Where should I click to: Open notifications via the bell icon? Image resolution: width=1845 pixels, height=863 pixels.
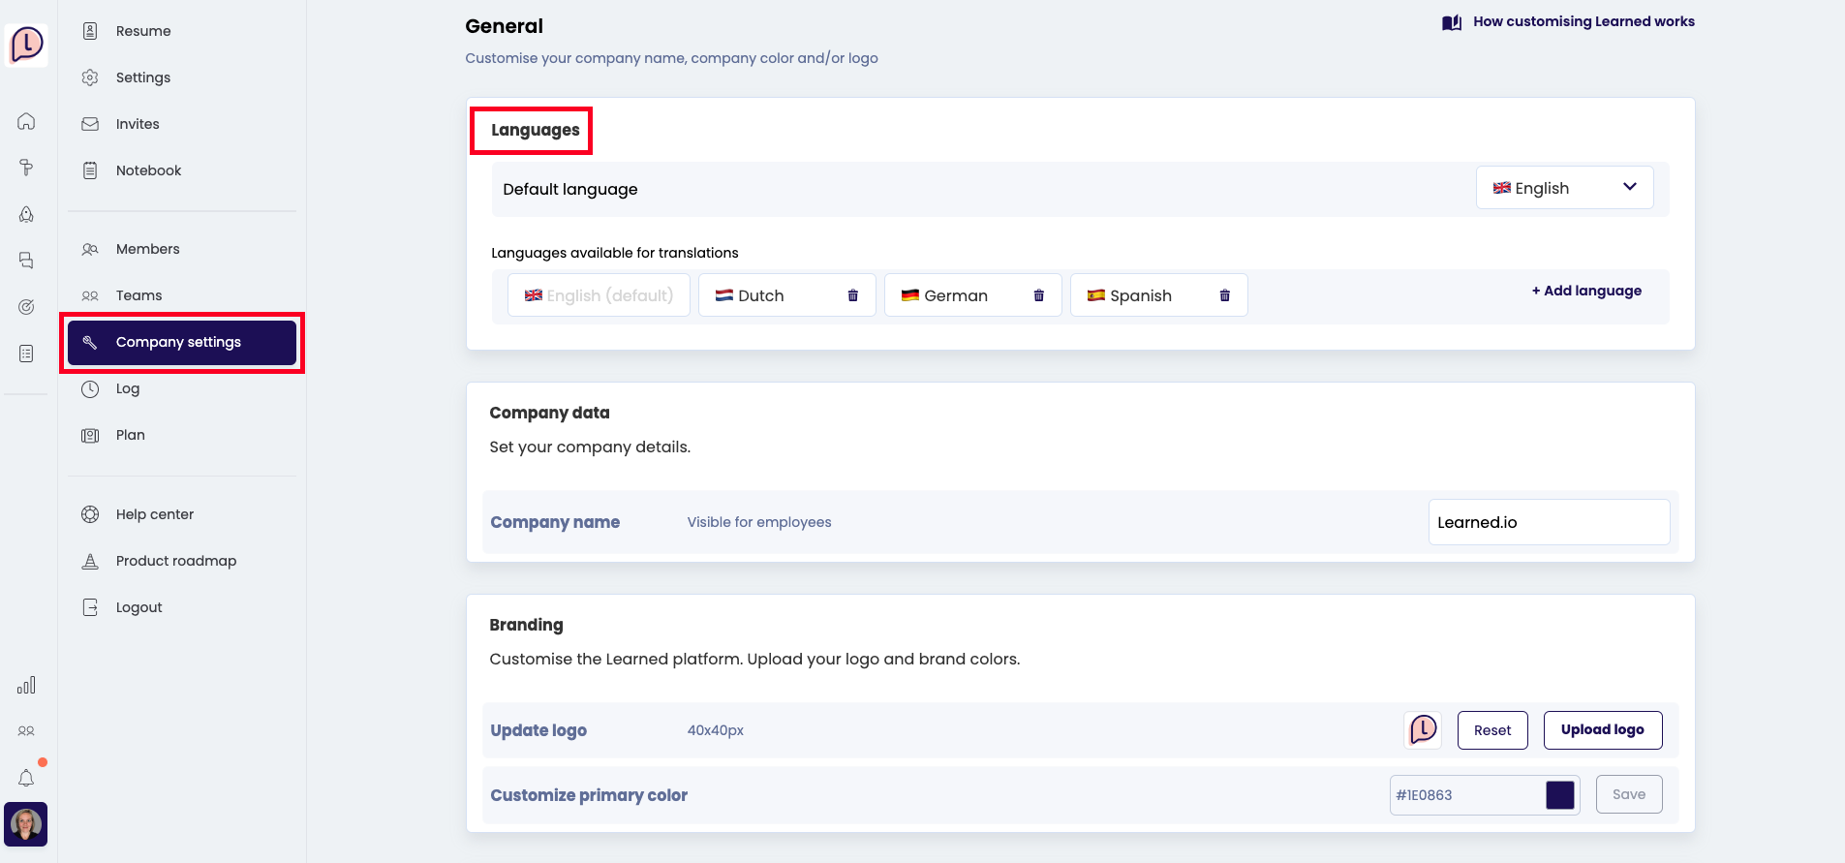click(26, 778)
